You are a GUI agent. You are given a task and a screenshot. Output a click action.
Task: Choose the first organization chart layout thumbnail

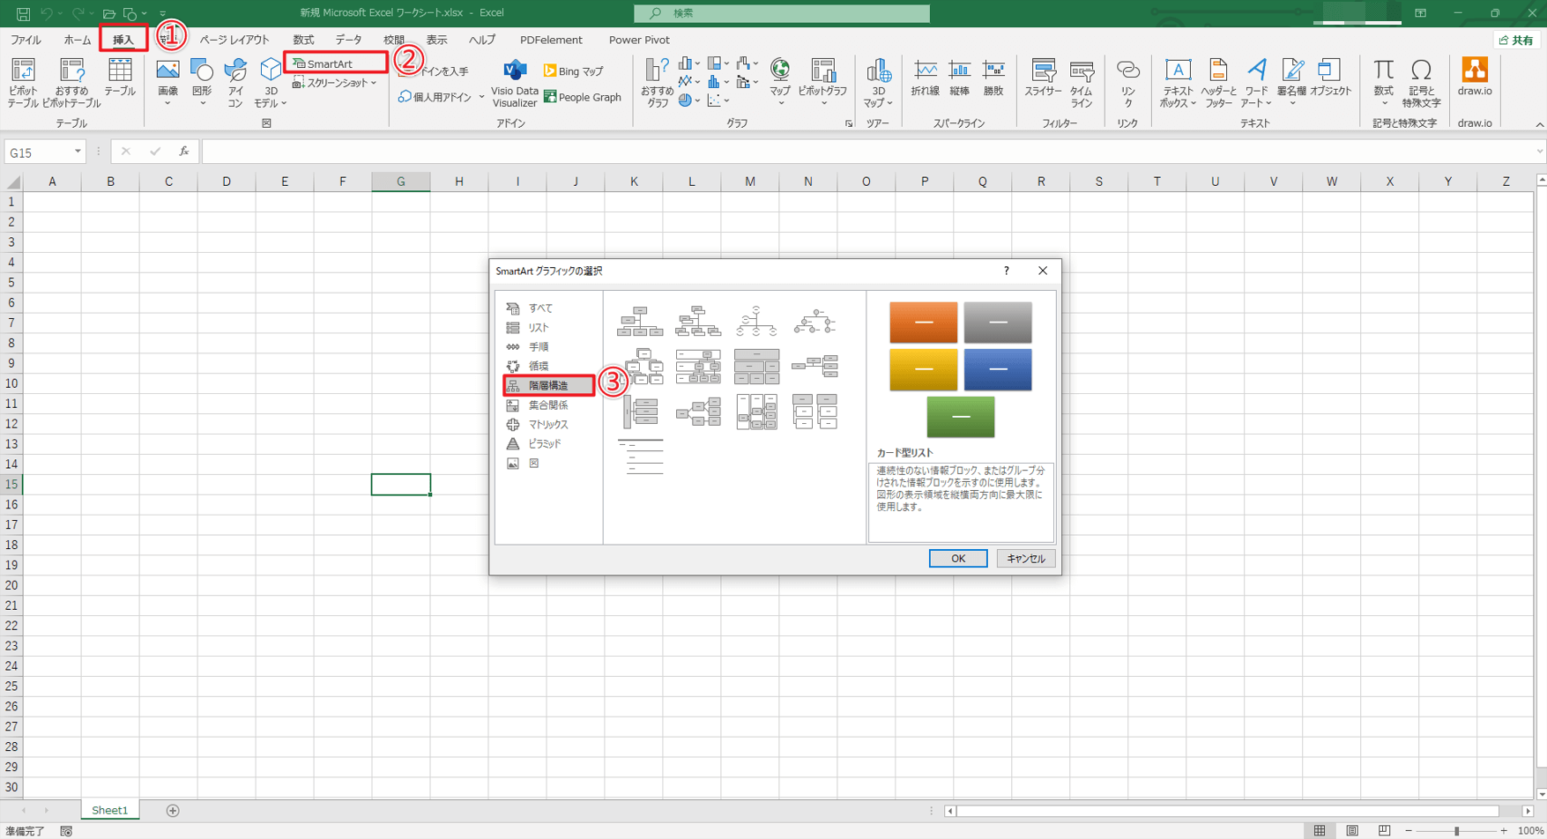click(x=640, y=322)
